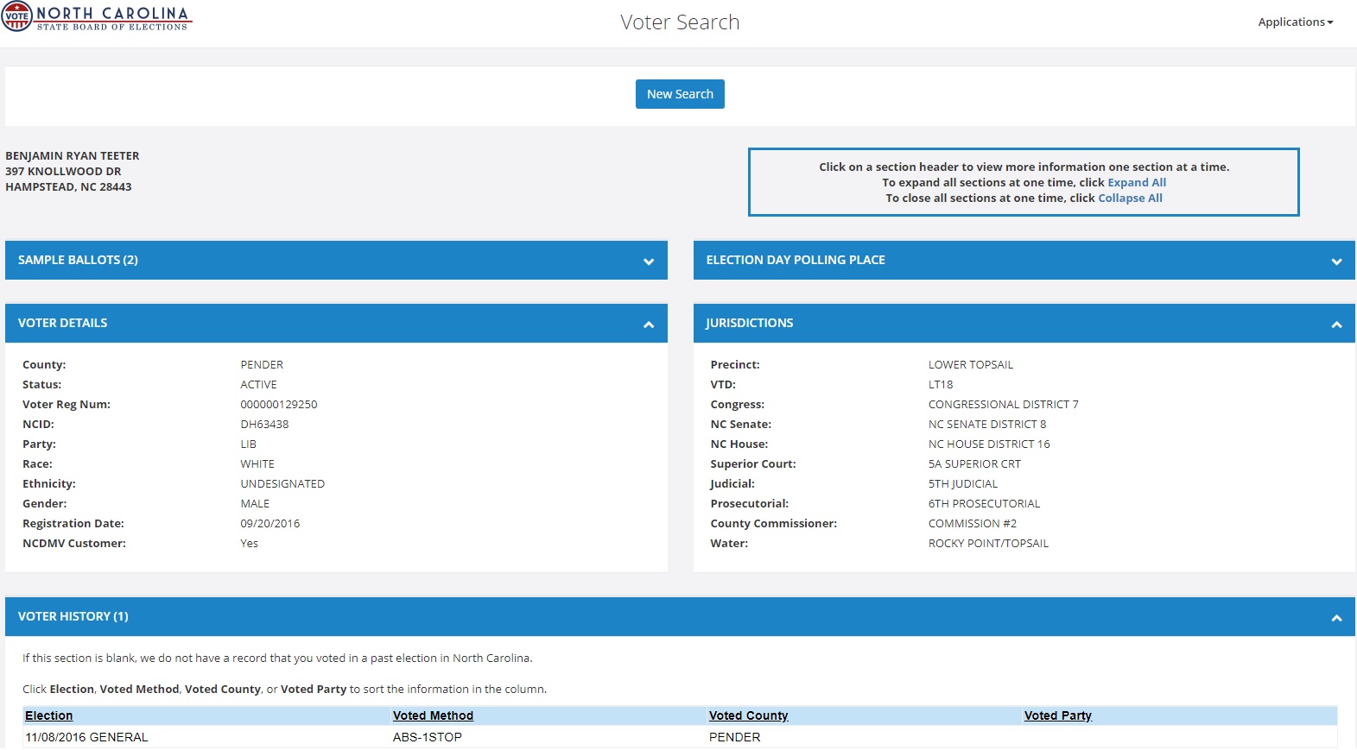Click the County value PENDER in Voter Details
This screenshot has width=1357, height=750.
262,365
